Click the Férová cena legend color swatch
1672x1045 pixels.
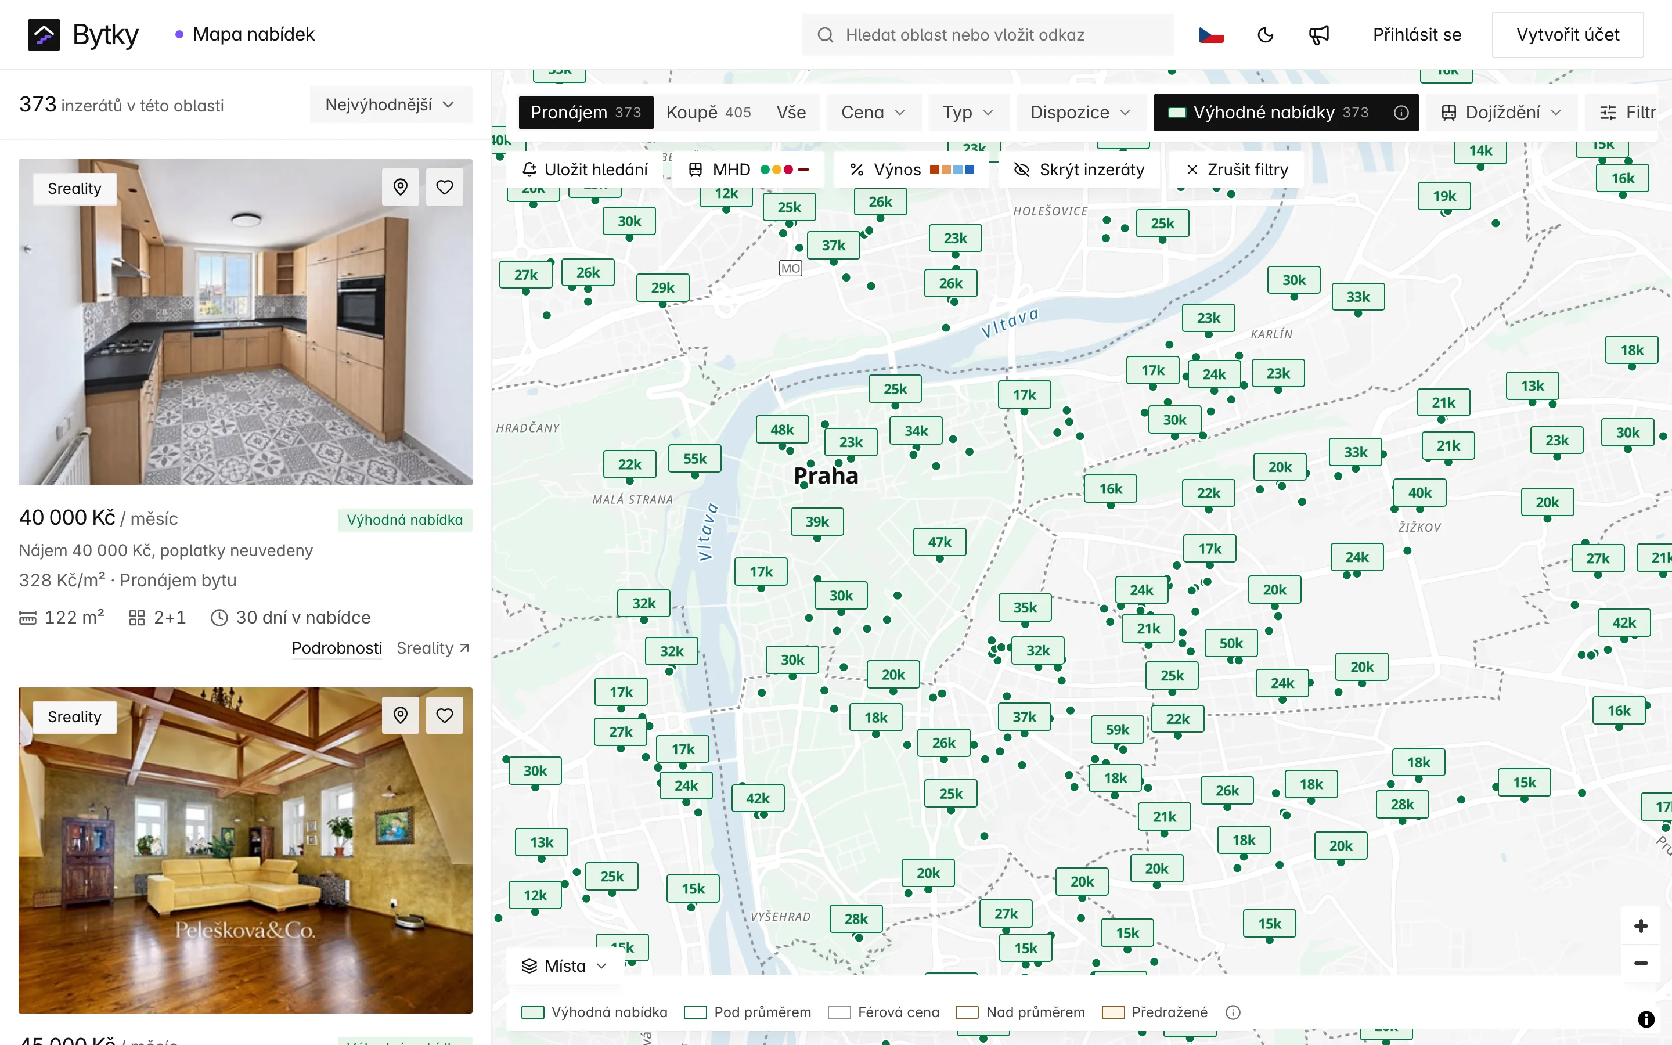click(839, 1012)
